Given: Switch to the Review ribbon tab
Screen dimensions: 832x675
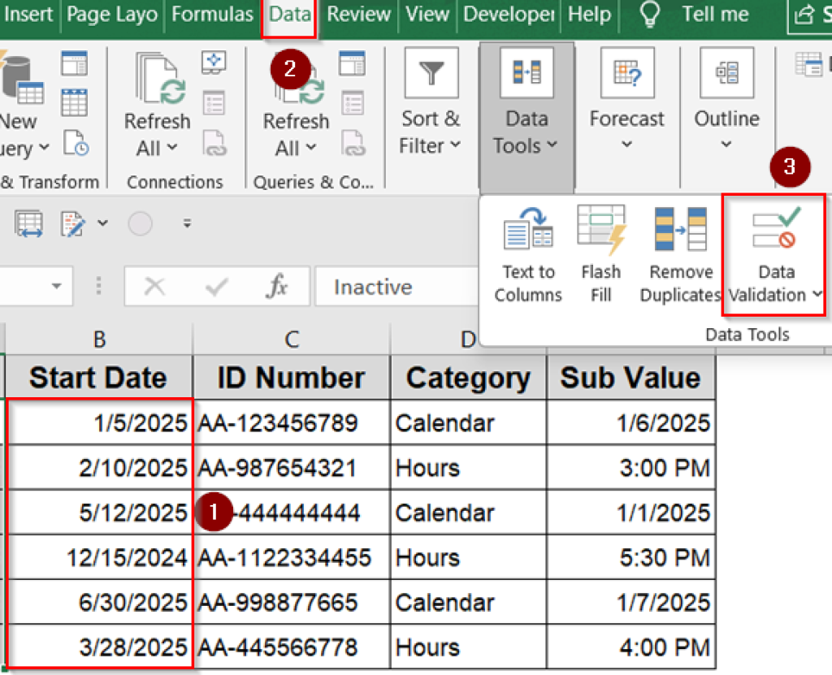Looking at the screenshot, I should point(358,14).
